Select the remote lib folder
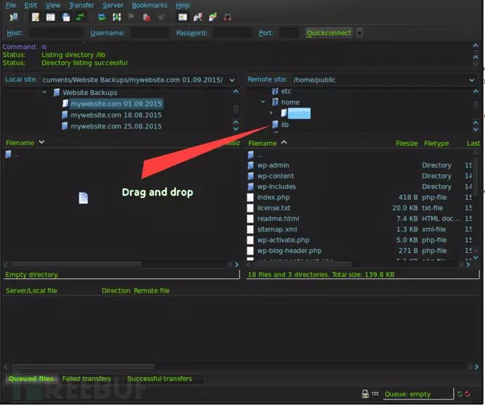485x405 pixels. pos(285,124)
